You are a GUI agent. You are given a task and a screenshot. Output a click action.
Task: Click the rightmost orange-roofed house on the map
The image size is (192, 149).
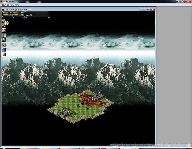click(100, 103)
